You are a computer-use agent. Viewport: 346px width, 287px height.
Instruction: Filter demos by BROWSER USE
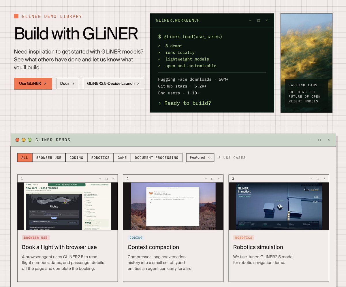pos(49,157)
